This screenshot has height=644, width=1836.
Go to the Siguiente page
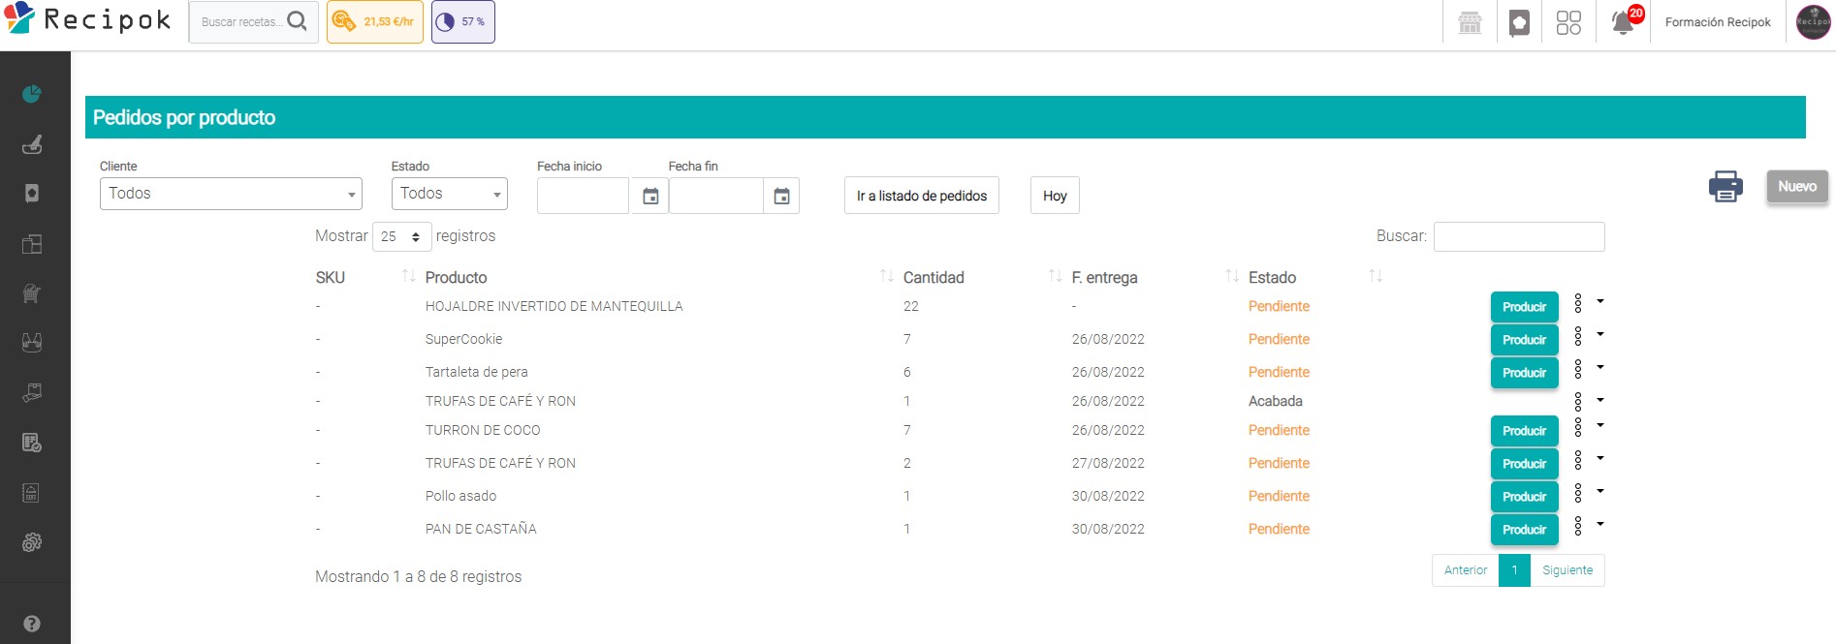[1567, 570]
